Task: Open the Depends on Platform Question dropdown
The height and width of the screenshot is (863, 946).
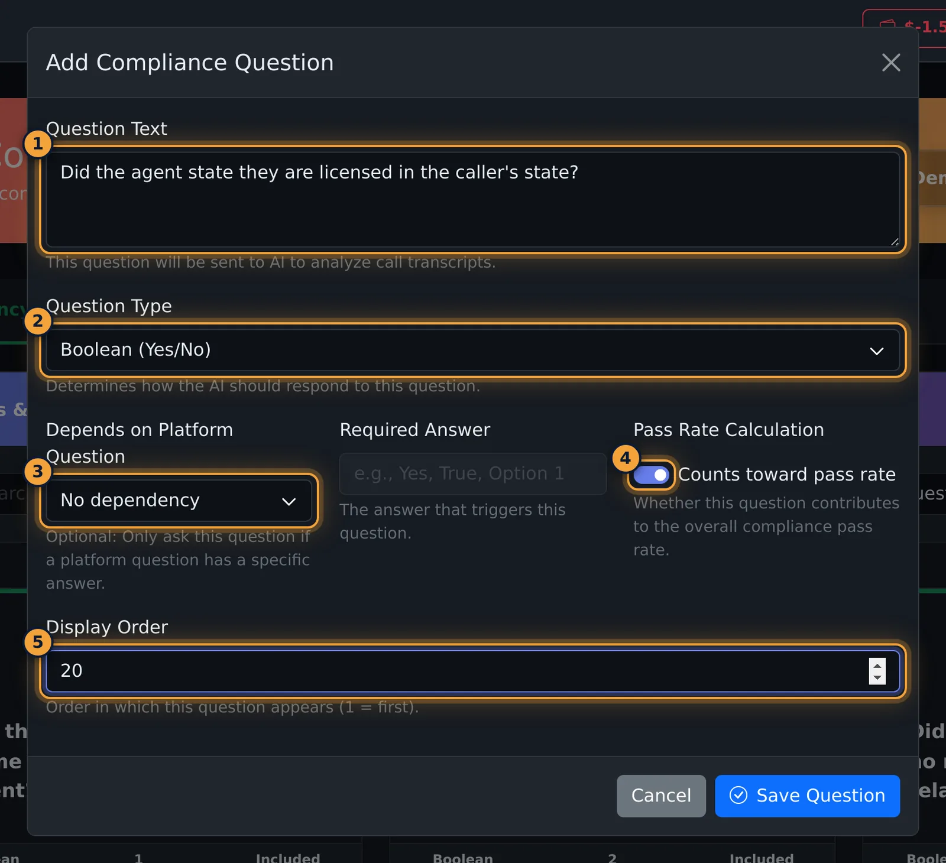Action: tap(179, 501)
